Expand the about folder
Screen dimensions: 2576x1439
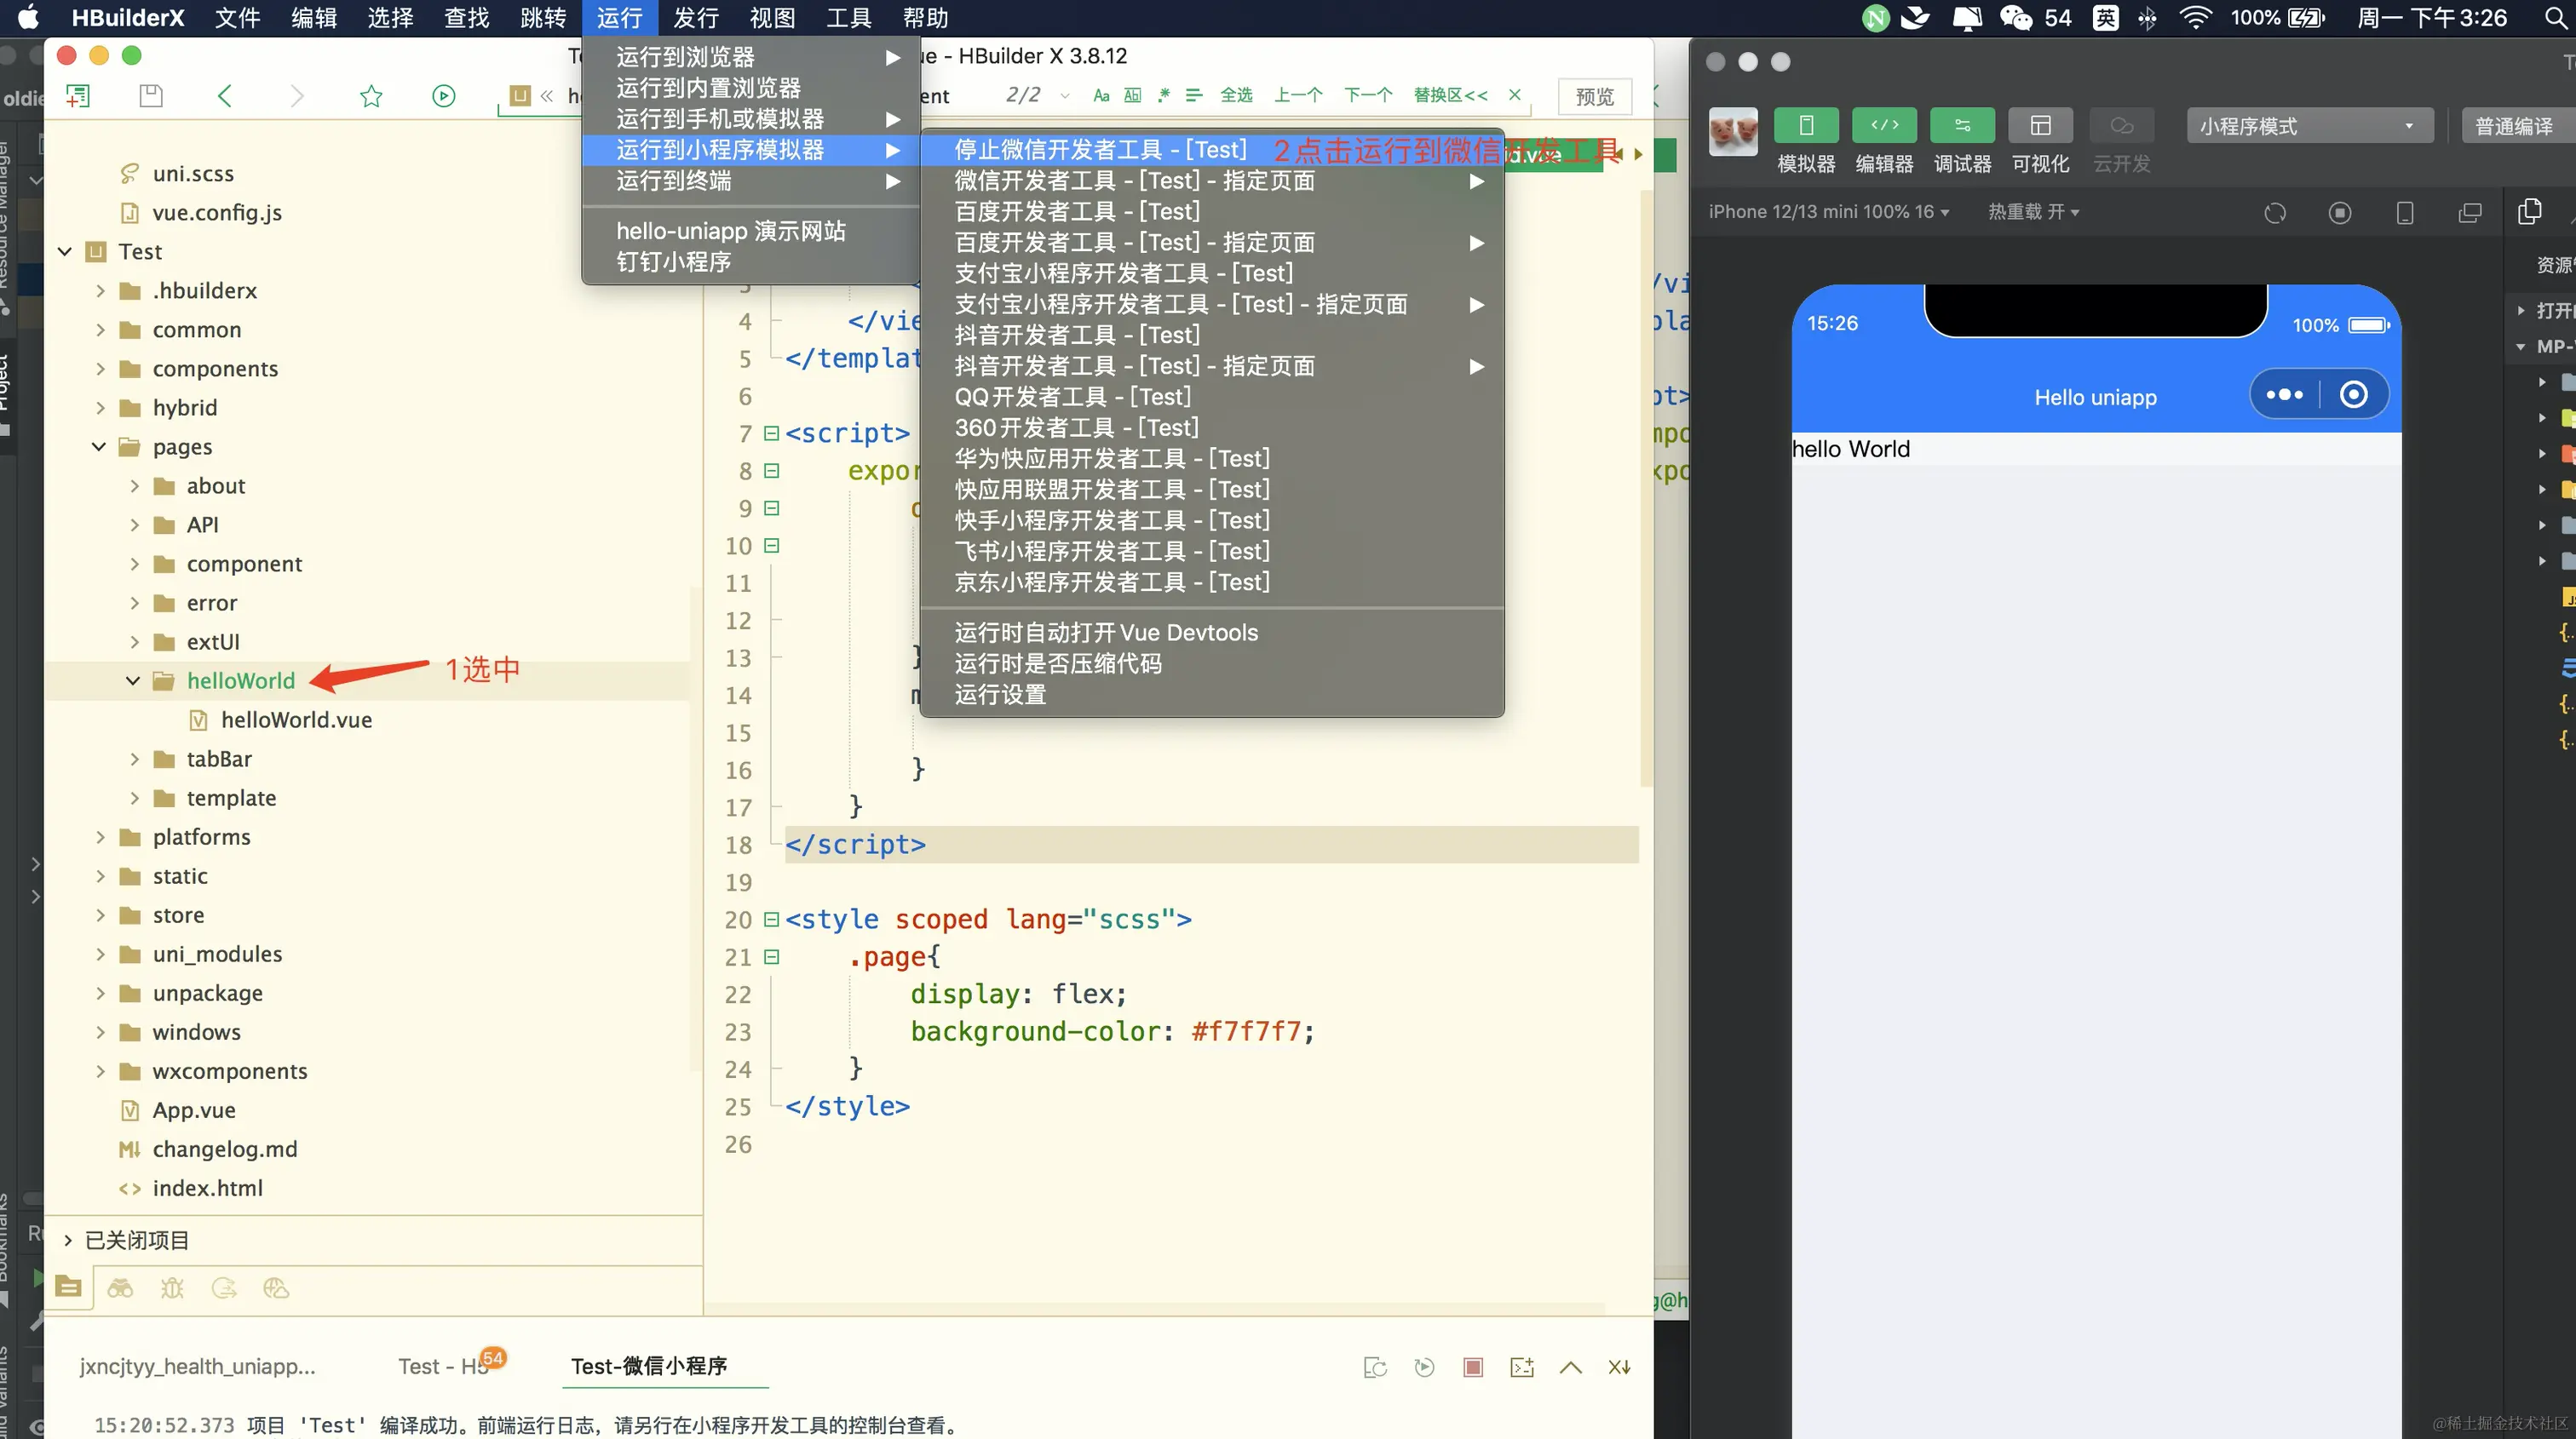tap(134, 485)
